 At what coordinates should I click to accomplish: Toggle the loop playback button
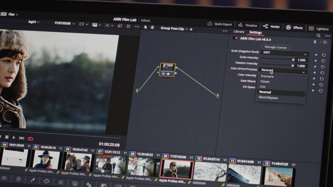pos(30,138)
